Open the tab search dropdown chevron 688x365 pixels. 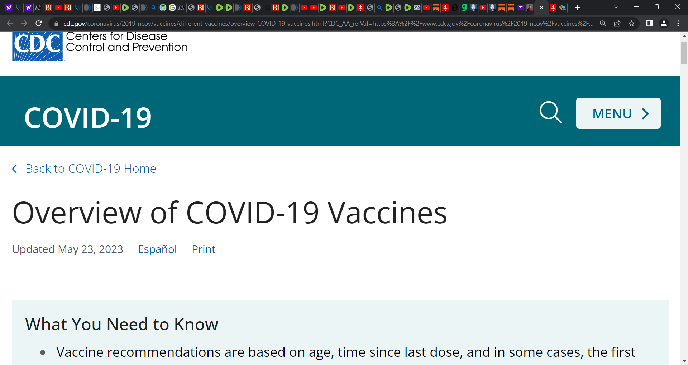click(x=616, y=7)
